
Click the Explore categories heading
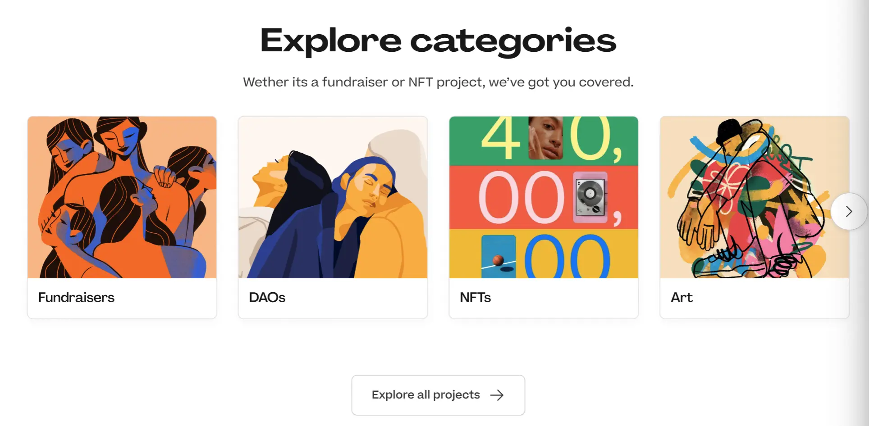(437, 41)
